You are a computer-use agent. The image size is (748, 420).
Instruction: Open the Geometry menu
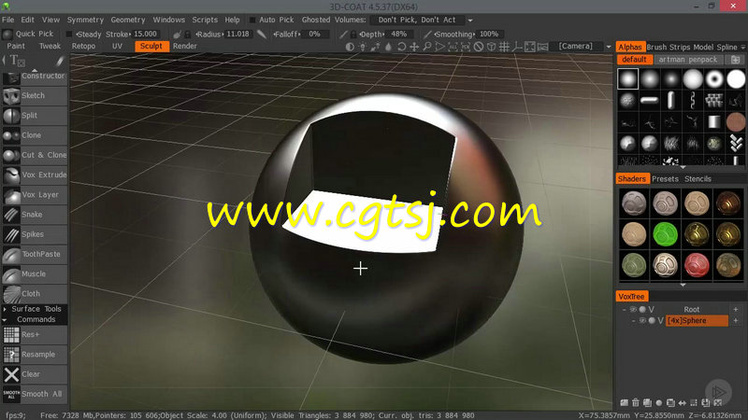pyautogui.click(x=128, y=20)
